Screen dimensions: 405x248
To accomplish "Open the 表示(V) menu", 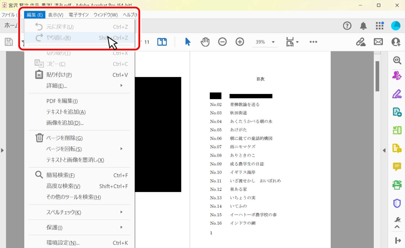I will (56, 15).
